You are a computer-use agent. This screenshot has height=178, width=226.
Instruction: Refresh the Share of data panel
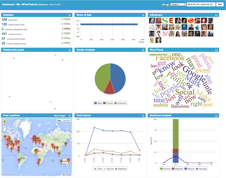(x=143, y=15)
